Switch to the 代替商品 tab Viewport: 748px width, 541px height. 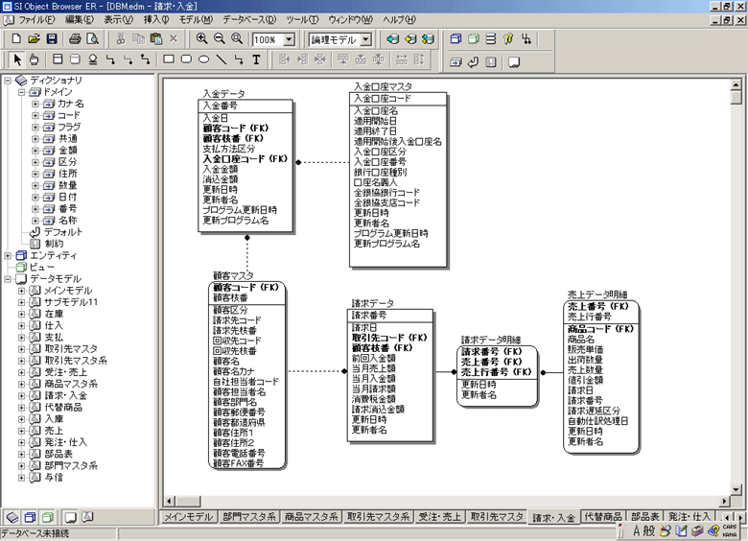click(603, 517)
